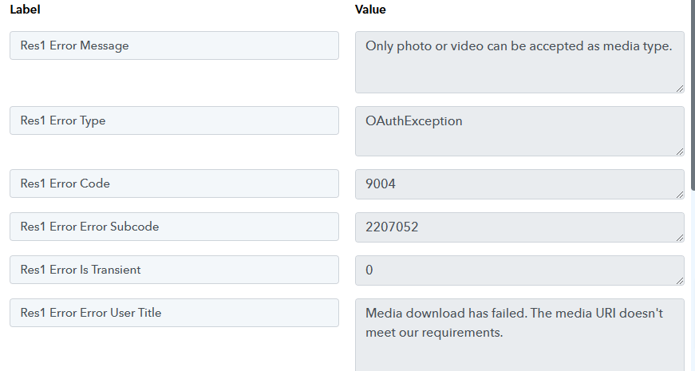The width and height of the screenshot is (695, 371).
Task: Grab resize handle of error message textarea
Action: coord(680,89)
